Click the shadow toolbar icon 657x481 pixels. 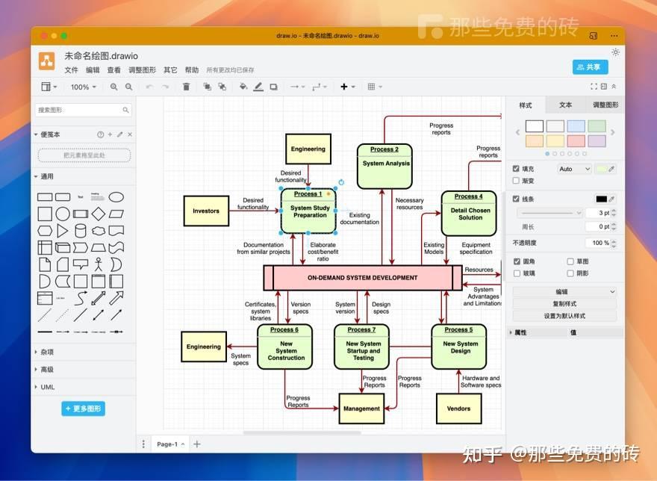click(273, 87)
